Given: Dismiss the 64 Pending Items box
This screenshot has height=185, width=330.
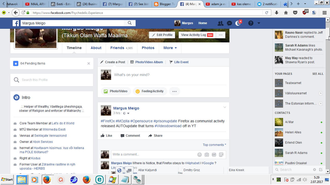Looking at the screenshot, I should point(89,63).
